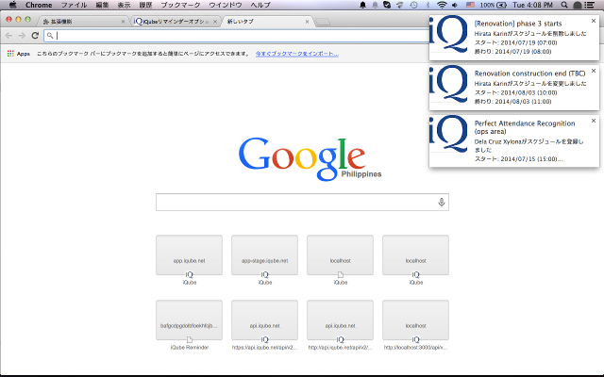Open Spotlight search magnifier
Image resolution: width=604 pixels, height=377 pixels.
coord(564,5)
